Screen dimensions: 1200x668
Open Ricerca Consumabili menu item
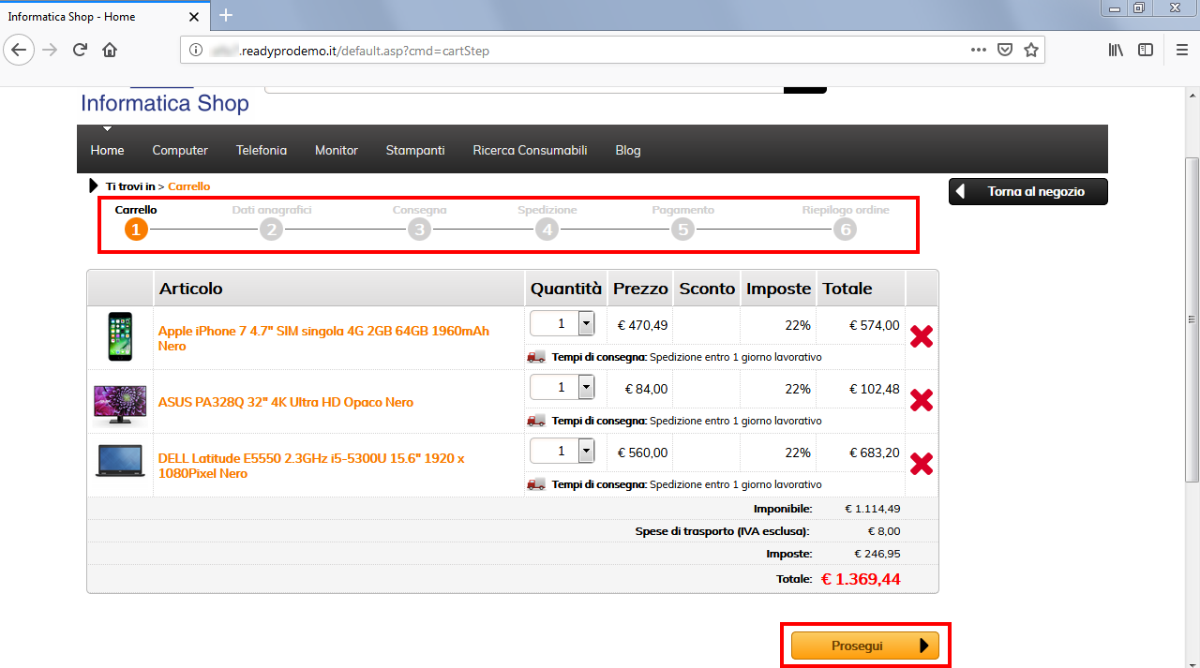click(530, 150)
